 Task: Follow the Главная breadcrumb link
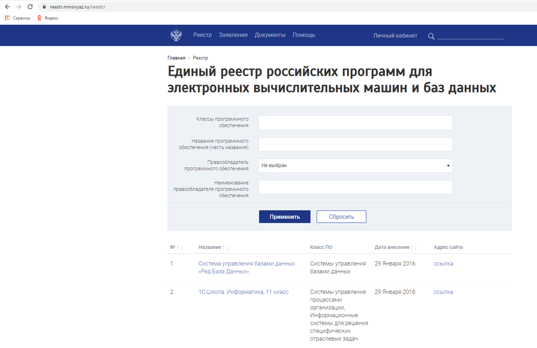pyautogui.click(x=176, y=58)
